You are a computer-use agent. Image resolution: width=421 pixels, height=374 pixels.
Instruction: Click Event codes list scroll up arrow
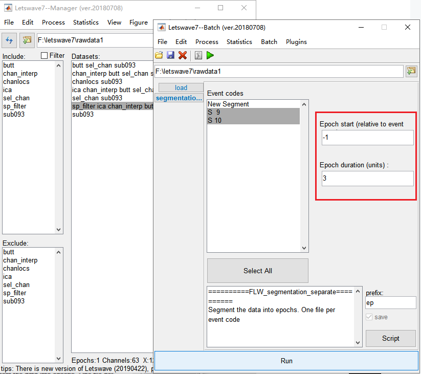point(304,104)
